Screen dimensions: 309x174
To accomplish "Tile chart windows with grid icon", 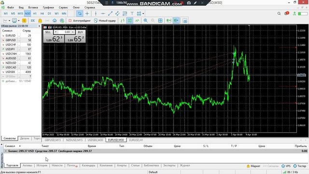I will click(160, 21).
